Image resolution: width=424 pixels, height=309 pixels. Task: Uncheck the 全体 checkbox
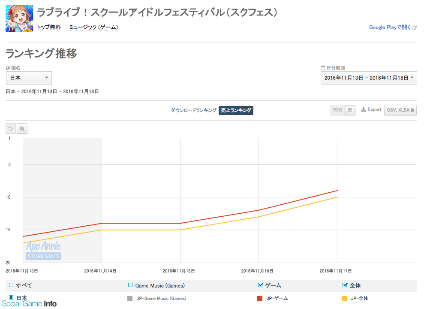coord(345,285)
